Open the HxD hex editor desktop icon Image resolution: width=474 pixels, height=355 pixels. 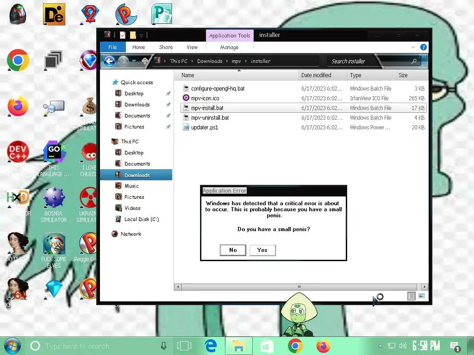coord(18,198)
